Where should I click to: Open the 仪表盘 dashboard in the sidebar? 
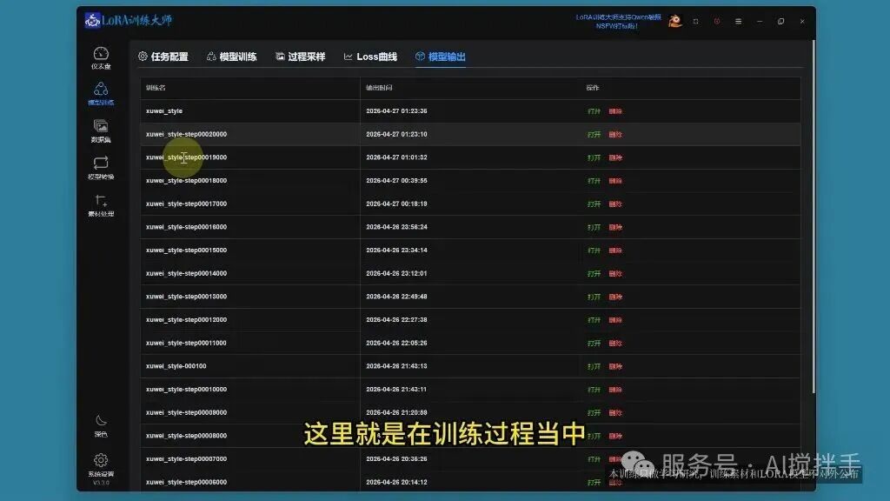click(101, 58)
